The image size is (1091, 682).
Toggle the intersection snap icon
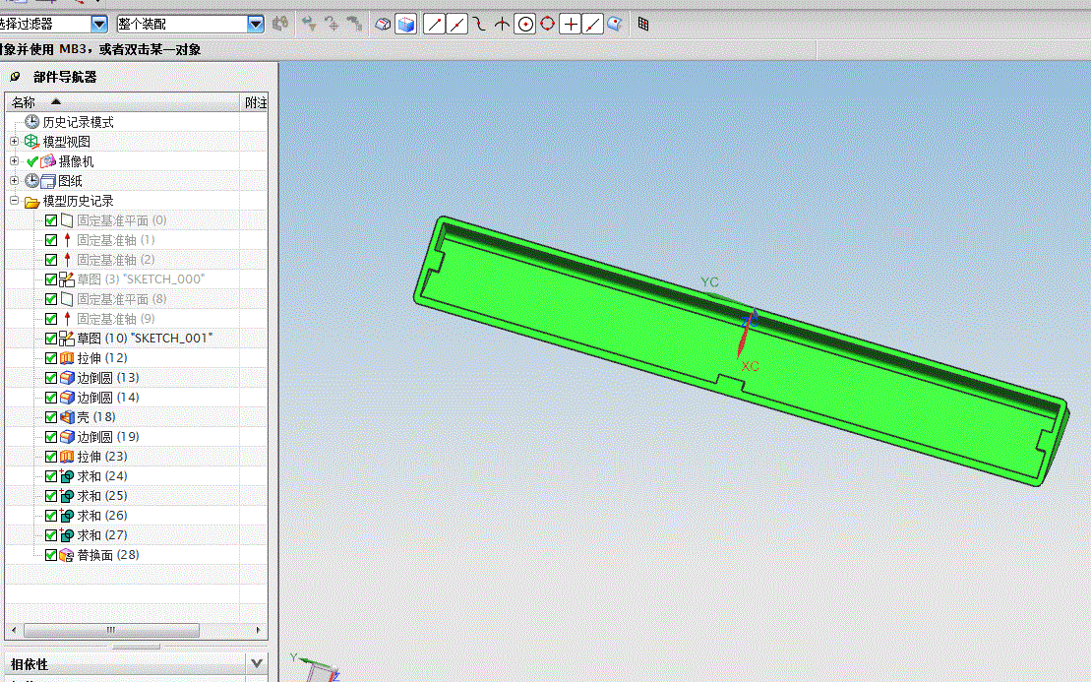coord(503,25)
